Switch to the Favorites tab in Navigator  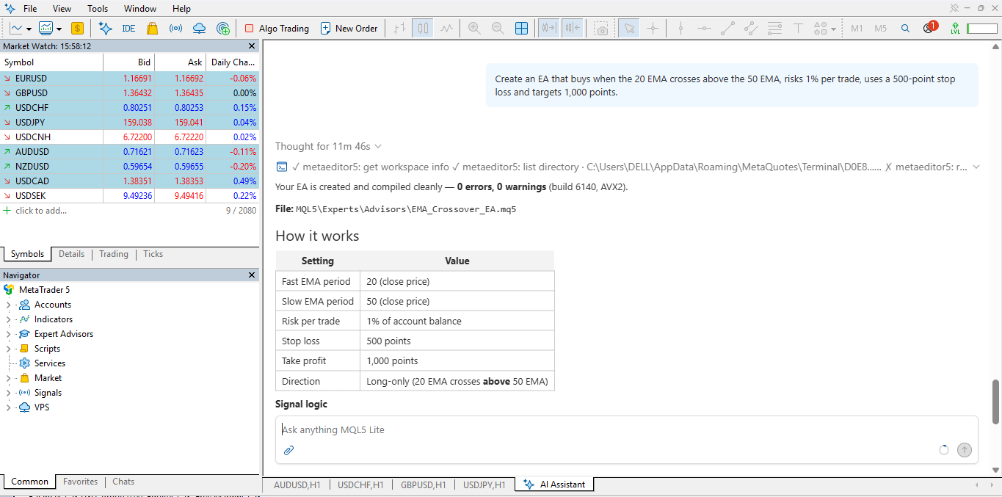click(x=80, y=482)
